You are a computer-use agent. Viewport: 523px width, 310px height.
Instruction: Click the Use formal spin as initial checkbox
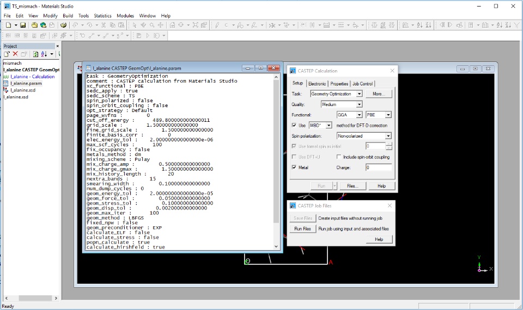click(x=294, y=146)
